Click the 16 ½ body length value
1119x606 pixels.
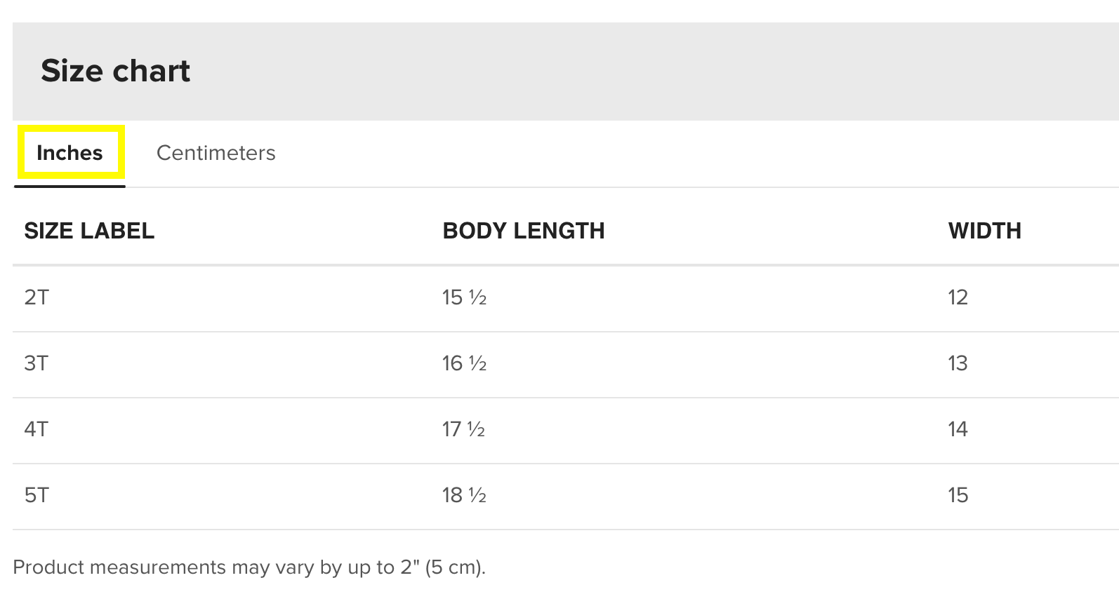click(x=464, y=363)
